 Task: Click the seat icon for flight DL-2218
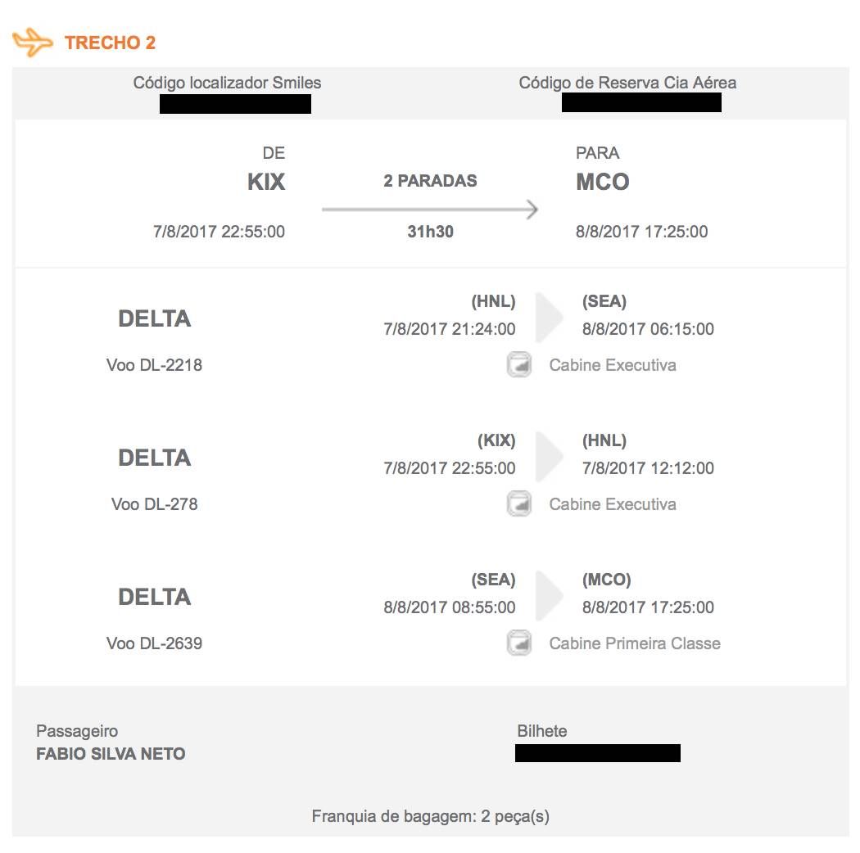[x=518, y=364]
